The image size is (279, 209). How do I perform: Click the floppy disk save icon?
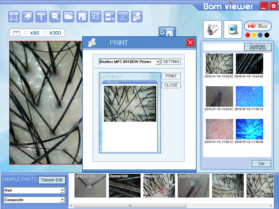click(x=82, y=17)
